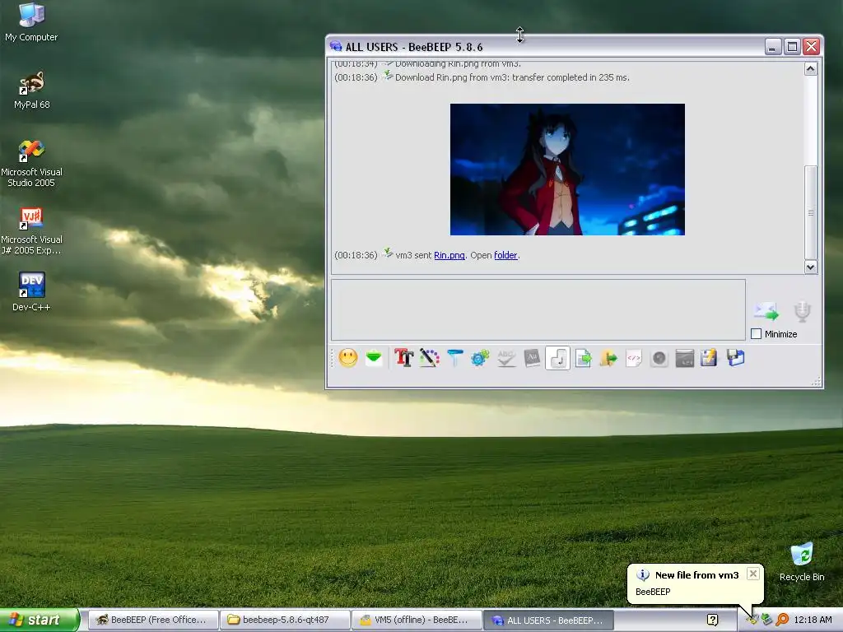Viewport: 843px width, 632px height.
Task: Click into the message text input box
Action: 538,309
